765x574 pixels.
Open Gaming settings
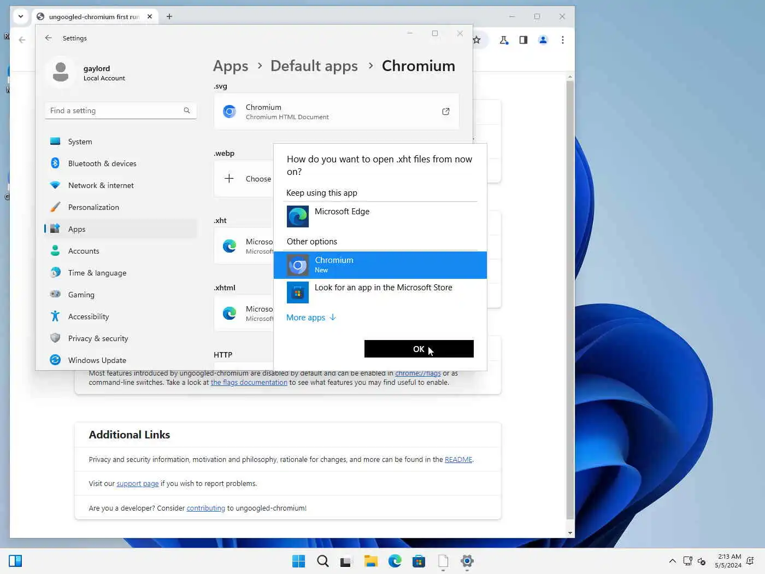[x=121, y=295]
